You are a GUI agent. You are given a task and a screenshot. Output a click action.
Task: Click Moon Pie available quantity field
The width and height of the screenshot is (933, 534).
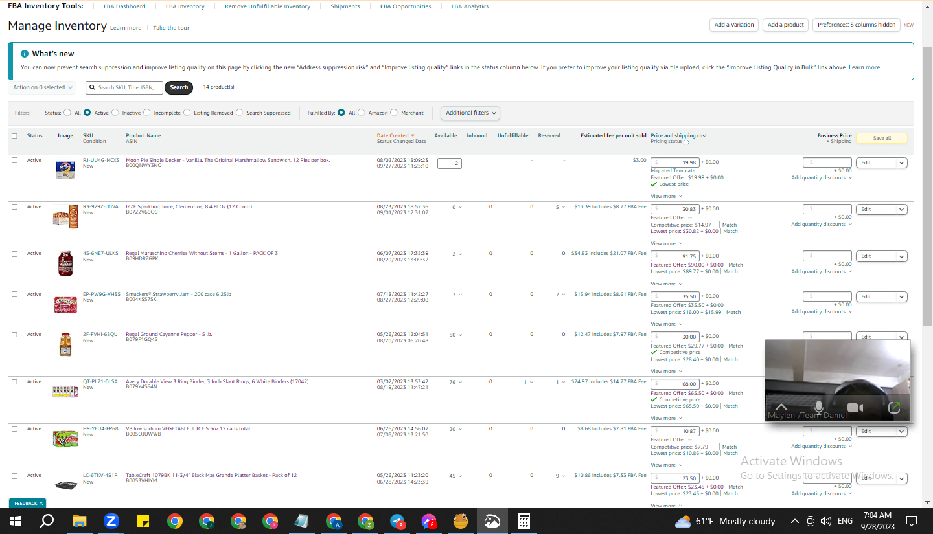[449, 163]
